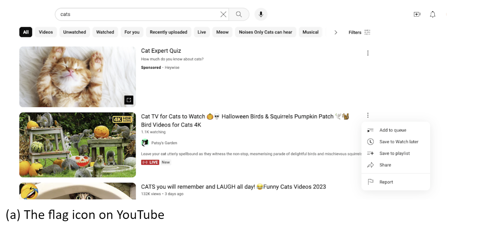Click the magnifying glass search button
The width and height of the screenshot is (490, 235).
coord(239,14)
